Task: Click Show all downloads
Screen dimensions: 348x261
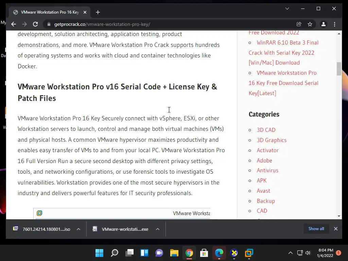Action: 316,229
